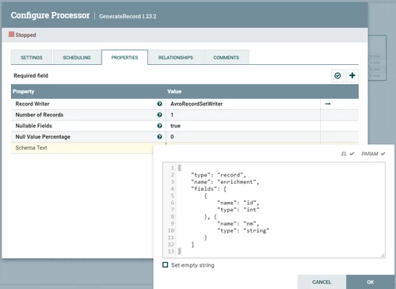Open help icon for Nullable Fields

(159, 126)
